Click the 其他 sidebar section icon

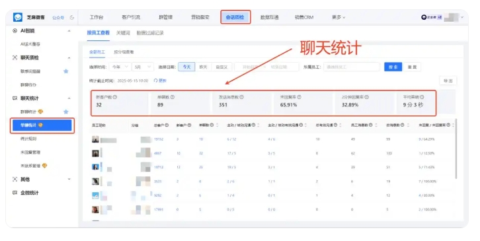click(15, 179)
